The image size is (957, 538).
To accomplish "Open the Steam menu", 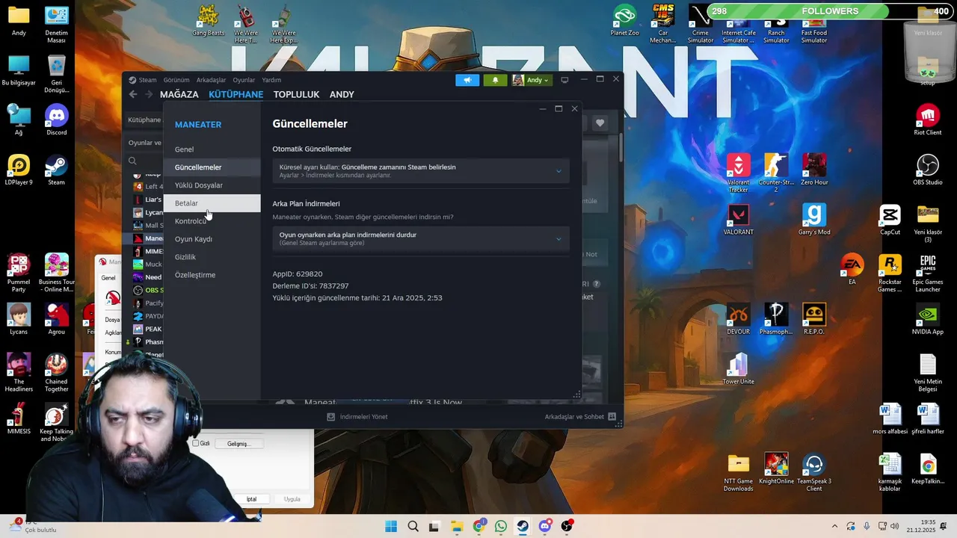I will (x=143, y=80).
